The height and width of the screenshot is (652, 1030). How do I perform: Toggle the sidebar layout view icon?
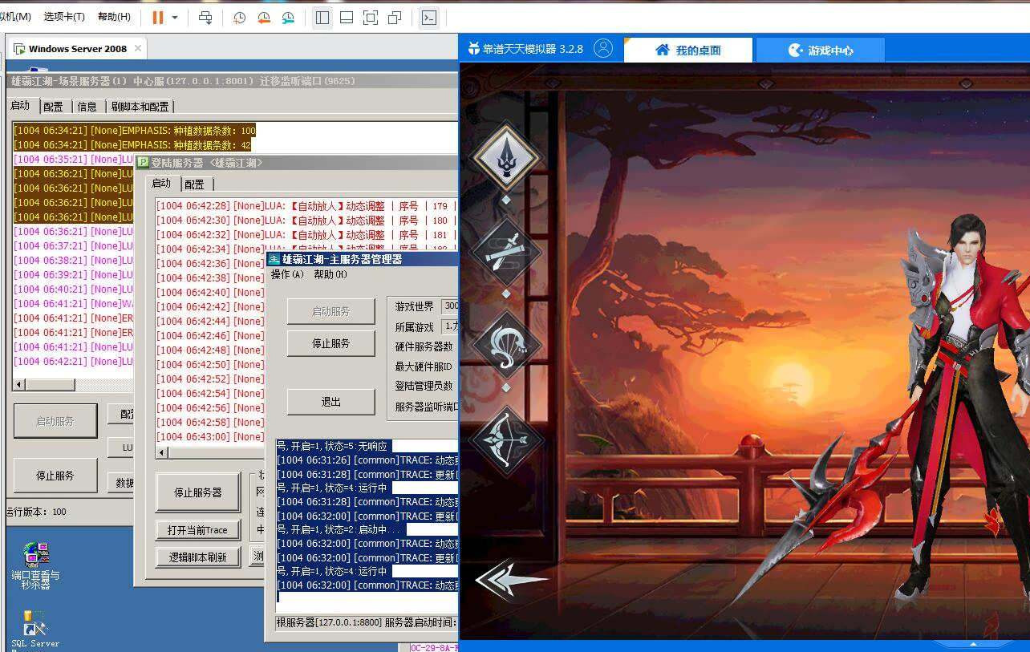(x=322, y=17)
